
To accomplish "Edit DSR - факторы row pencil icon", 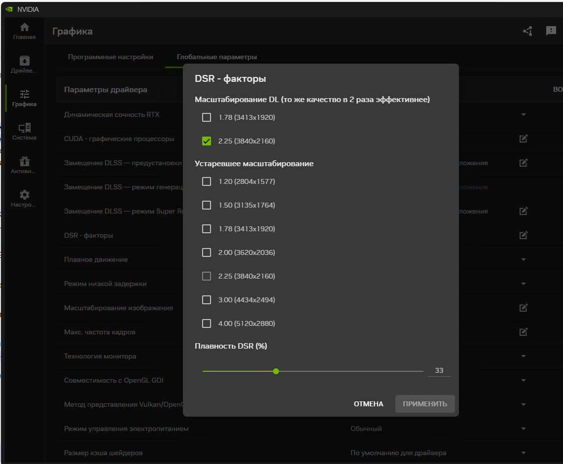I will (x=524, y=235).
